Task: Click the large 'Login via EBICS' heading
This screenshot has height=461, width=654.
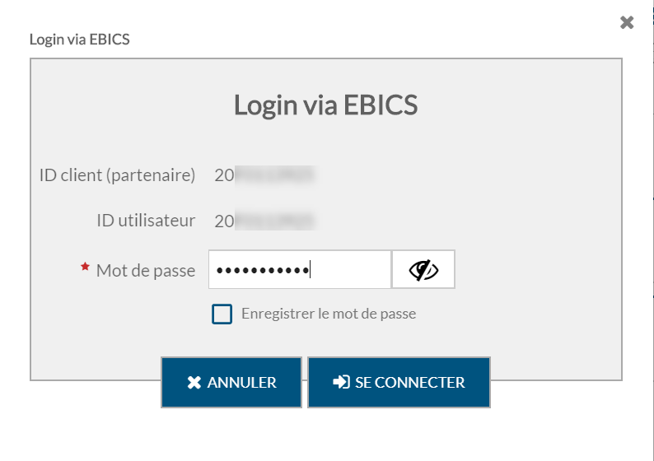Action: tap(325, 105)
